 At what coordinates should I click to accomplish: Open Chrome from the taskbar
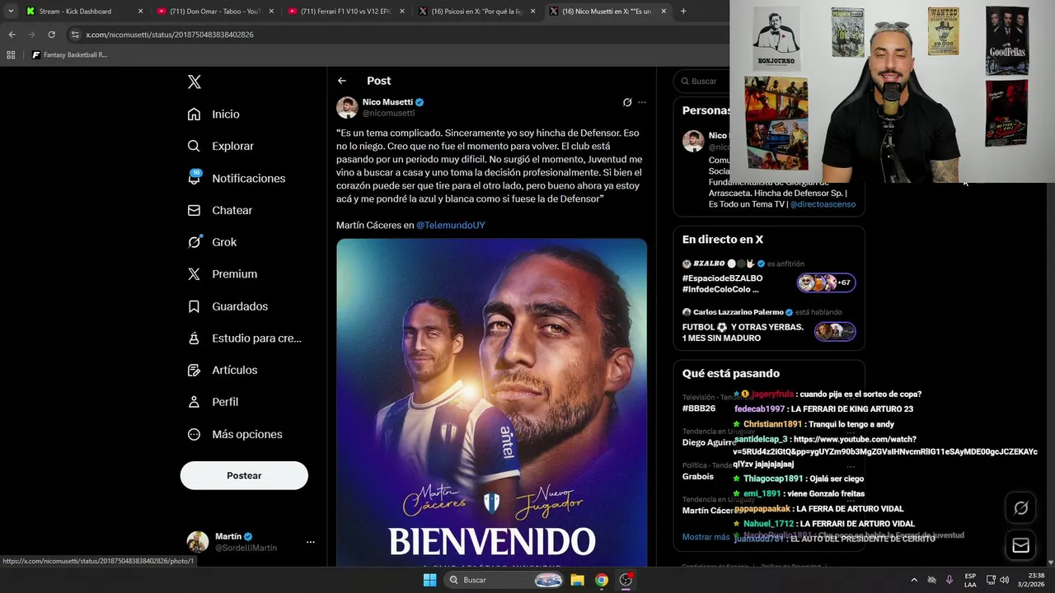click(x=602, y=580)
